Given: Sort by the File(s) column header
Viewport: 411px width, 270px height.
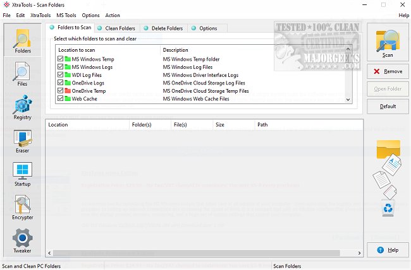Looking at the screenshot, I should pos(192,125).
